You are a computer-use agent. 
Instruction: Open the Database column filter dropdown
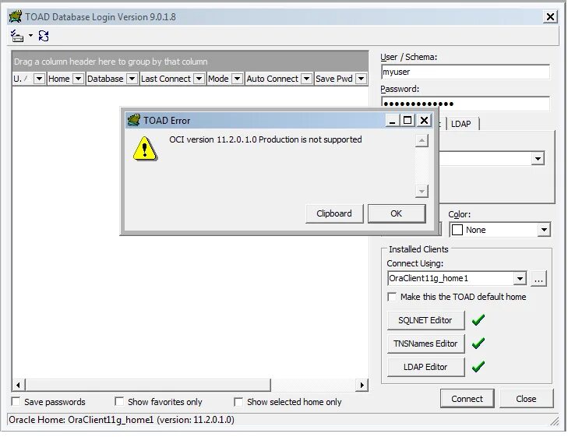[x=132, y=79]
